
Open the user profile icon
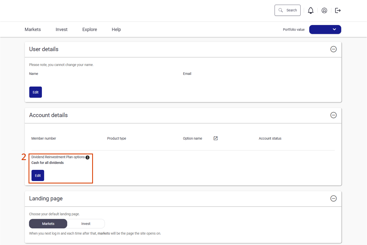[x=324, y=10]
